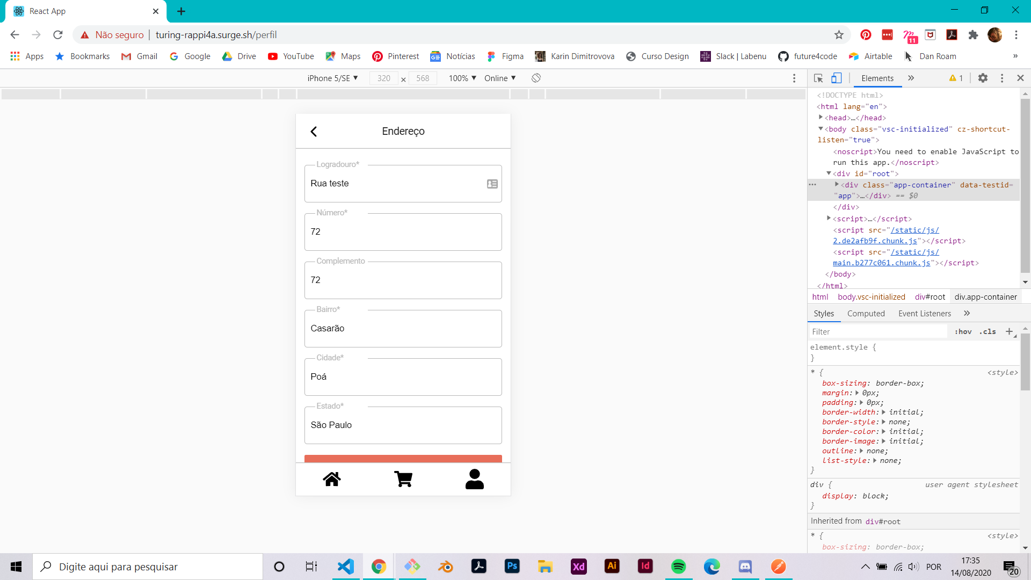Click the rotate device icon
Image resolution: width=1031 pixels, height=580 pixels.
(536, 78)
